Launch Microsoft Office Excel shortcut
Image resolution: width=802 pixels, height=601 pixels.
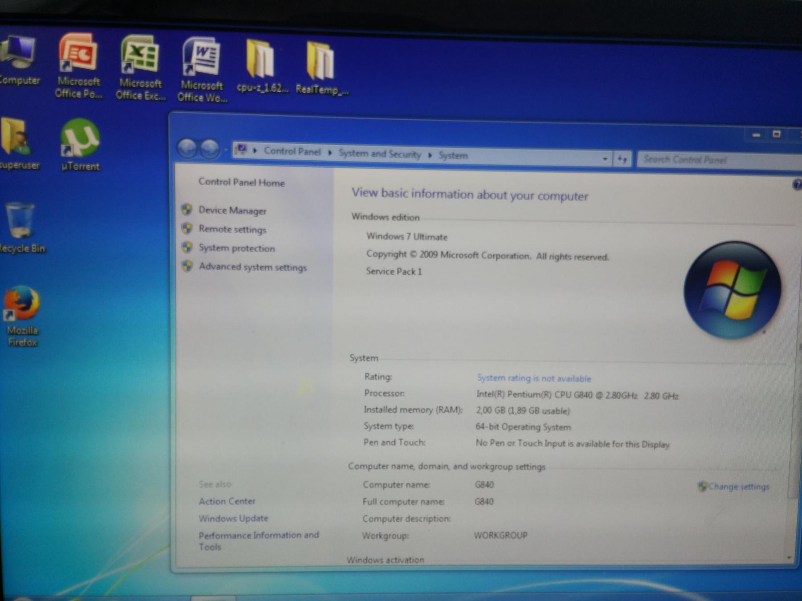(140, 68)
